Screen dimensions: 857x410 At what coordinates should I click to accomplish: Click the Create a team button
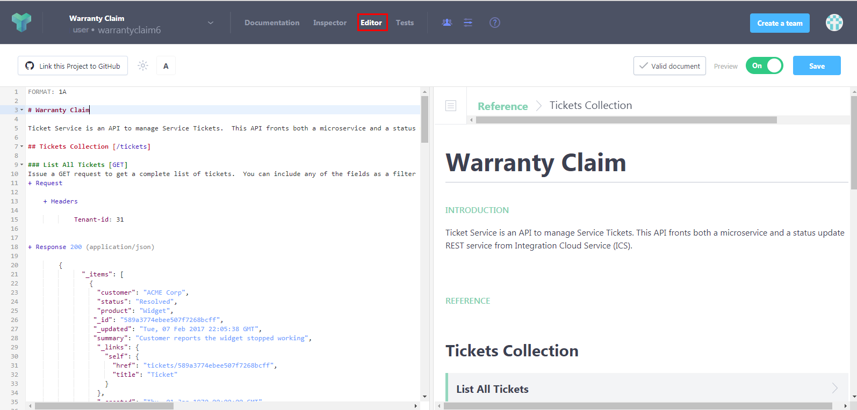[x=780, y=23]
